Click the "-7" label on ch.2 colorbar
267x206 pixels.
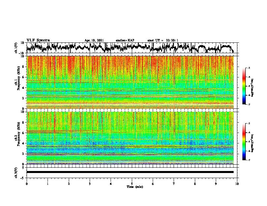coord(249,160)
